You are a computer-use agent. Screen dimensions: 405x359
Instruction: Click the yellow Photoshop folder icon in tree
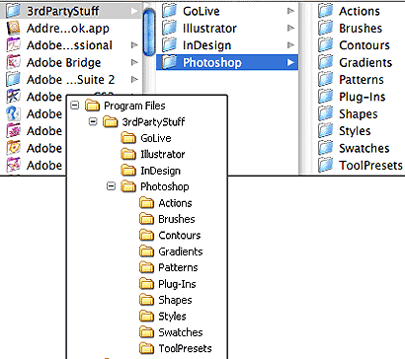128,186
